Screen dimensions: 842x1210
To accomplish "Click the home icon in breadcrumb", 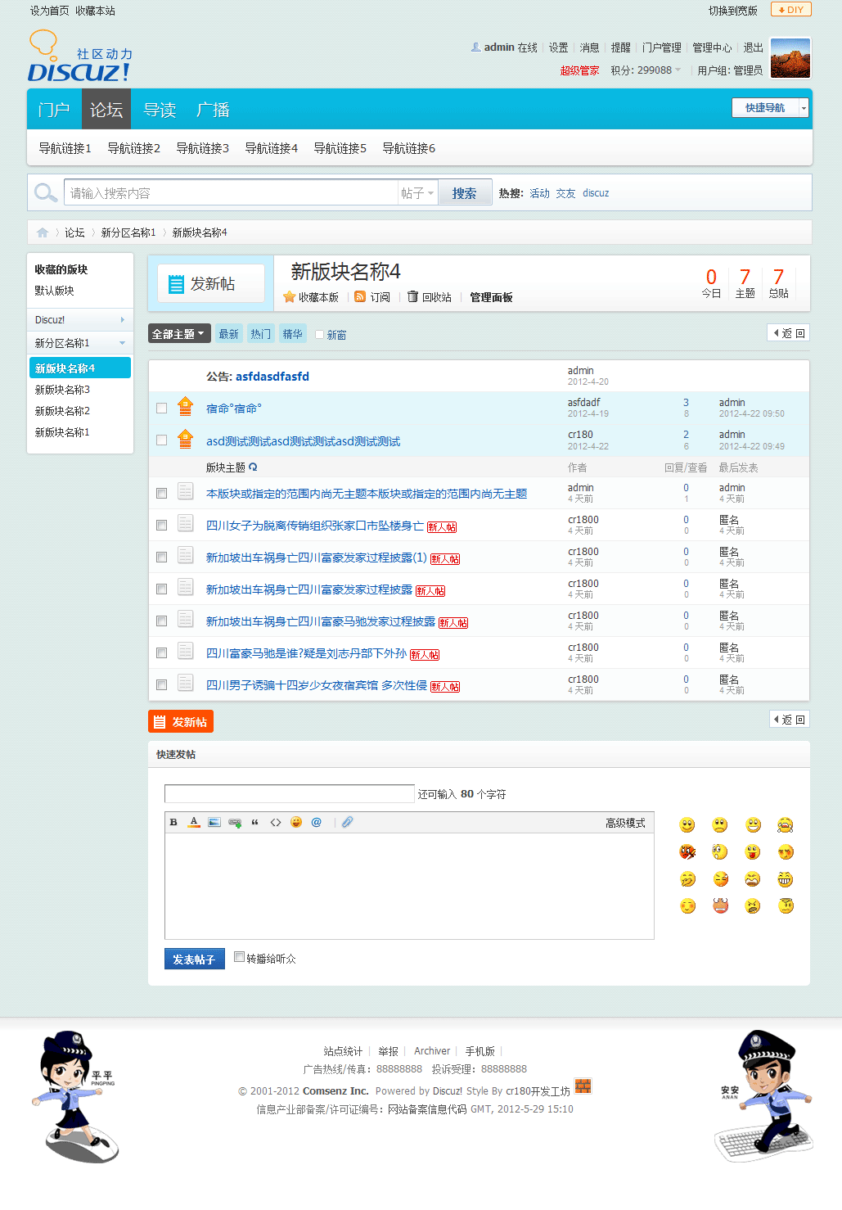I will (x=43, y=233).
